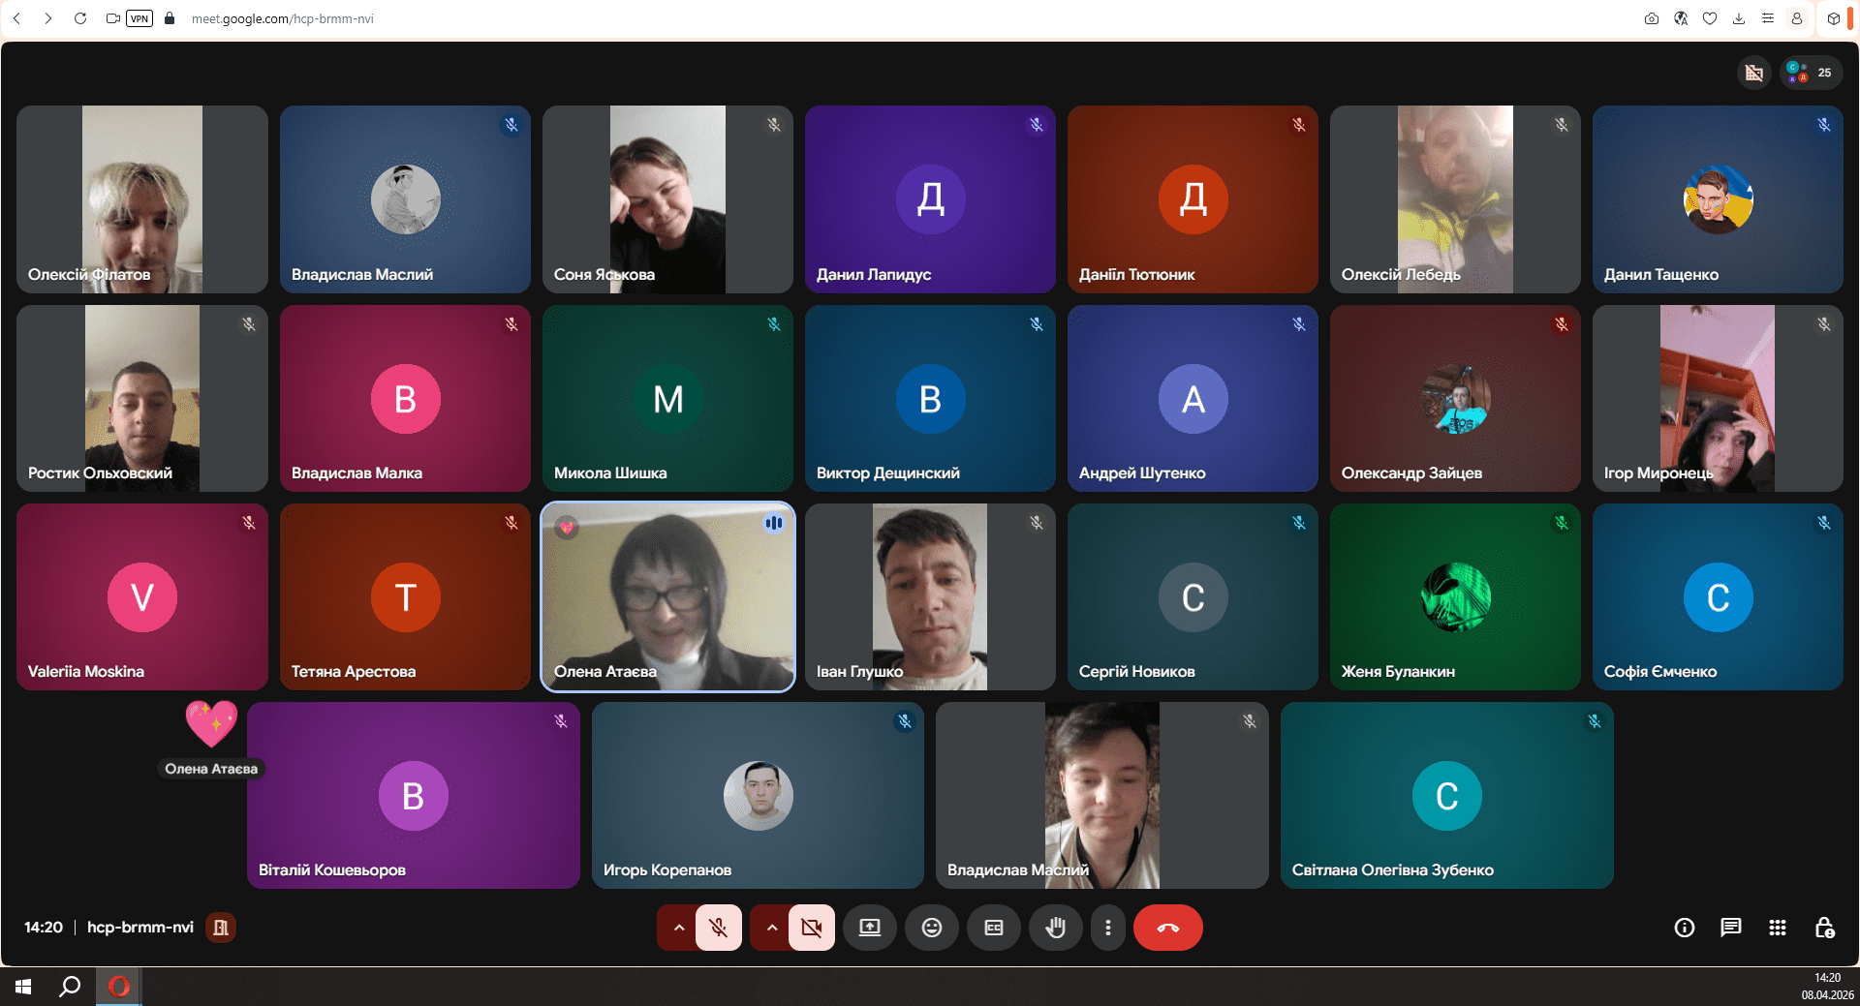
Task: Click the browser address bar URL
Action: 283,18
